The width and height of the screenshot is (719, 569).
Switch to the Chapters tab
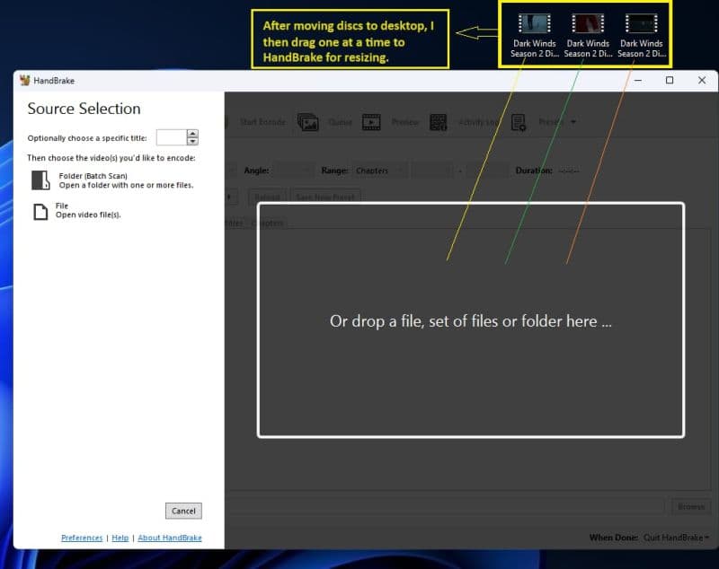tap(268, 223)
